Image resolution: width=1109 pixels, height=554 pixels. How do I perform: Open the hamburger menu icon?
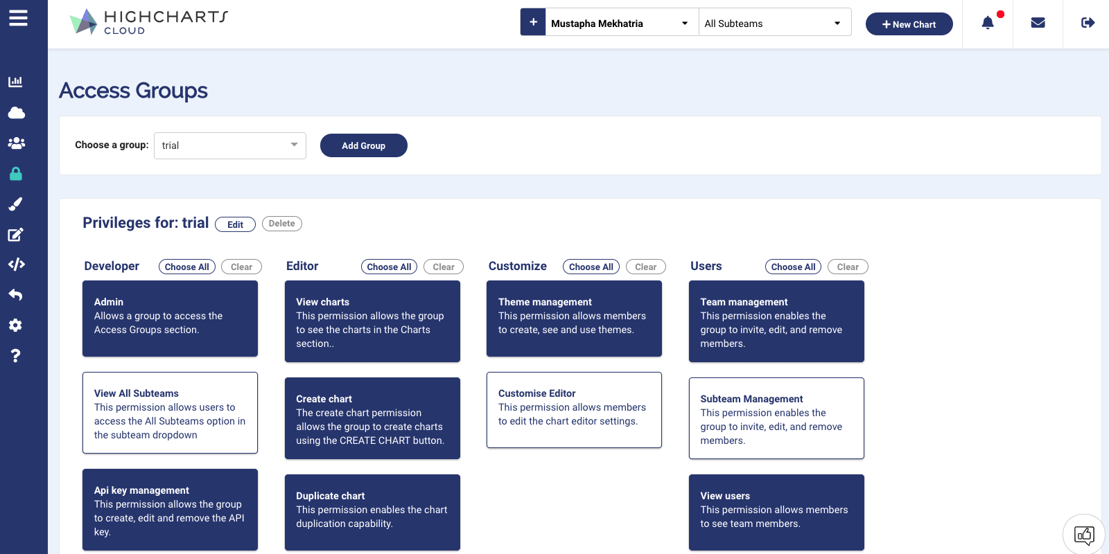coord(19,18)
